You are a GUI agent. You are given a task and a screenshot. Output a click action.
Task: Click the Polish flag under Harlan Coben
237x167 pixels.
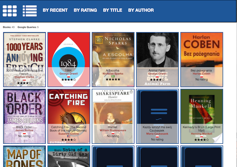pyautogui.click(x=201, y=77)
